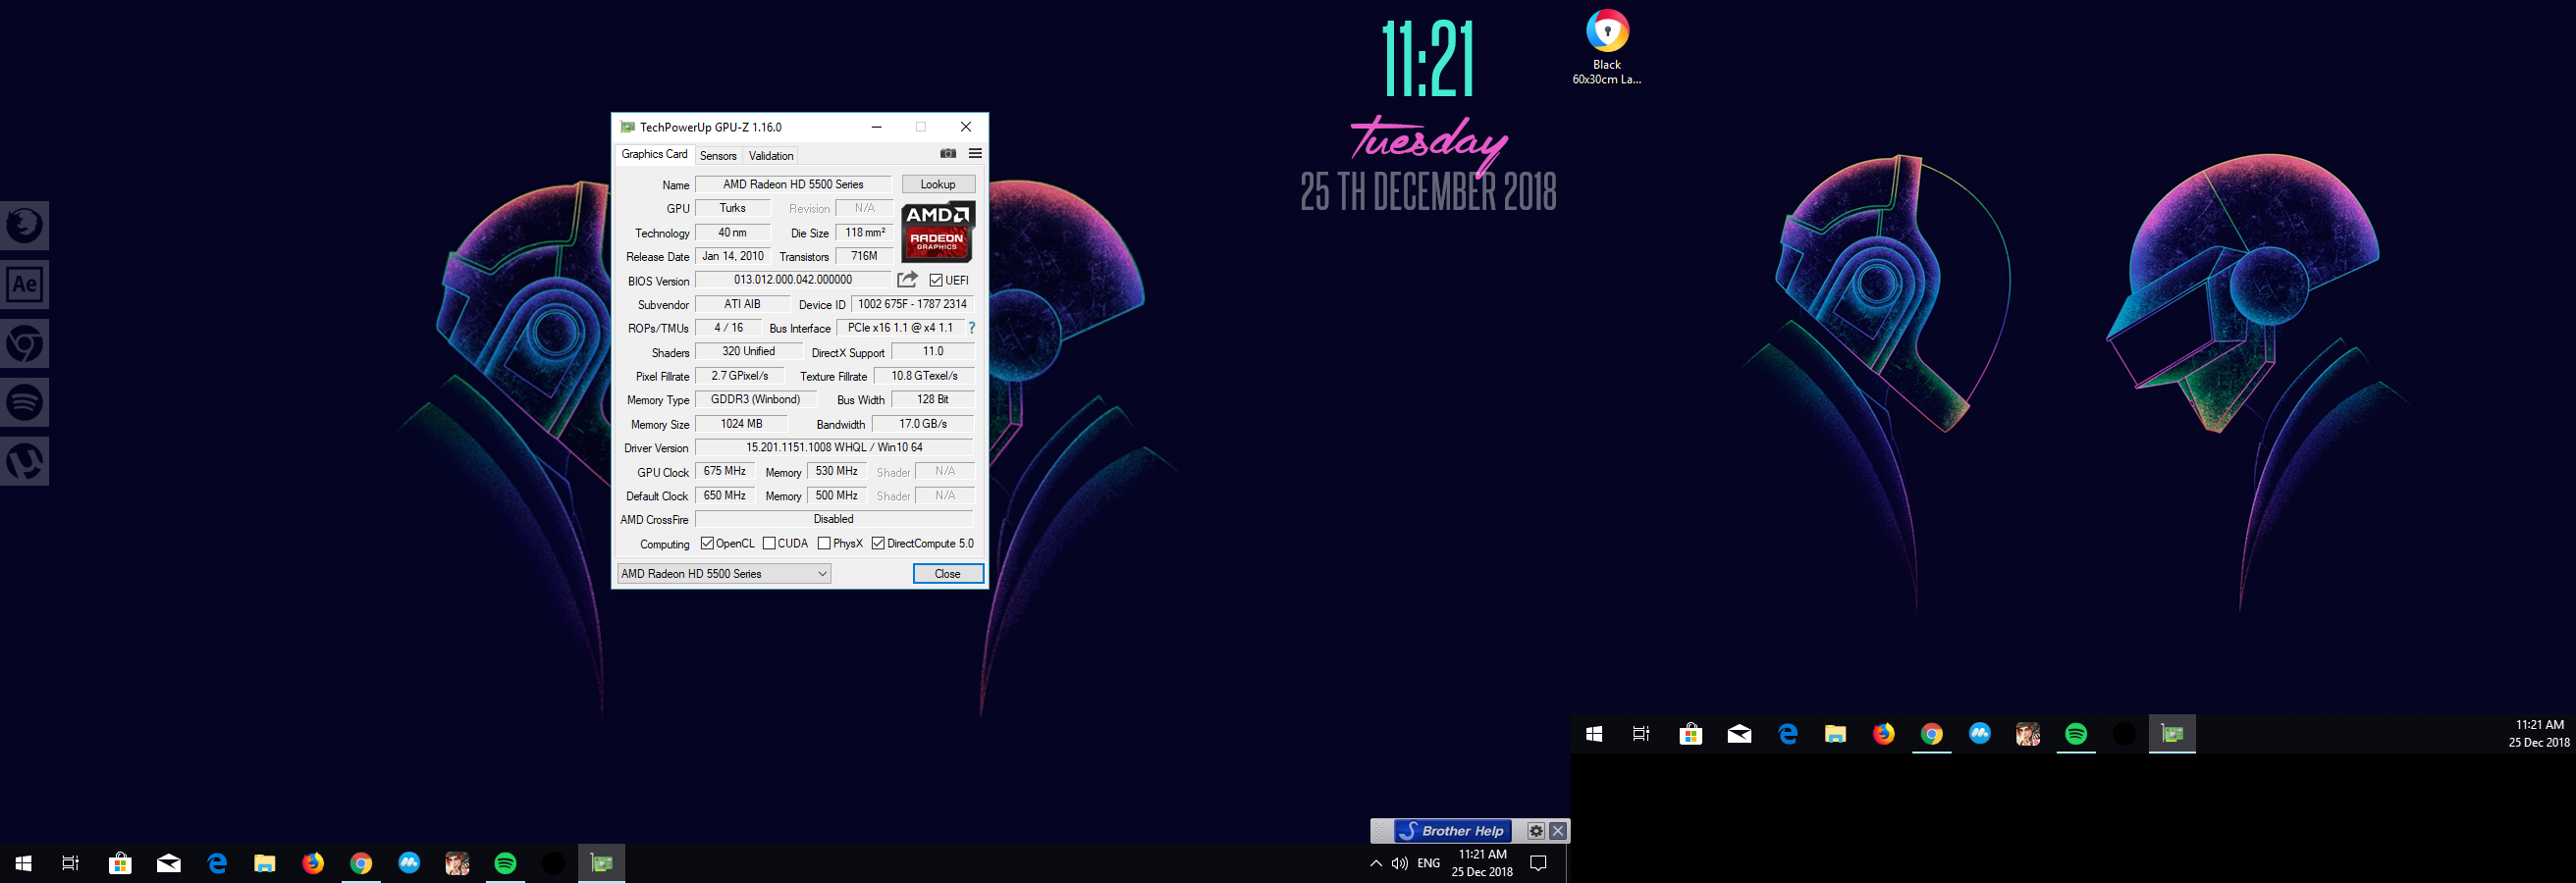This screenshot has width=2576, height=883.
Task: Open File Explorer on second-monitor taskbar
Action: 1835,734
